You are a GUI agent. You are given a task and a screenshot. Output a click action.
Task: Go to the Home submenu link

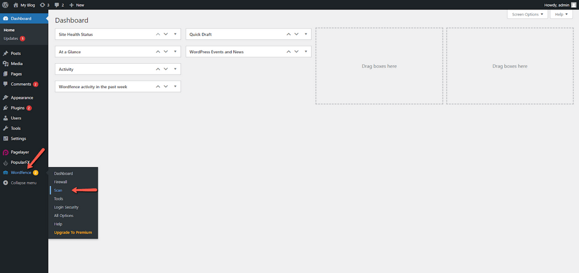(x=9, y=30)
